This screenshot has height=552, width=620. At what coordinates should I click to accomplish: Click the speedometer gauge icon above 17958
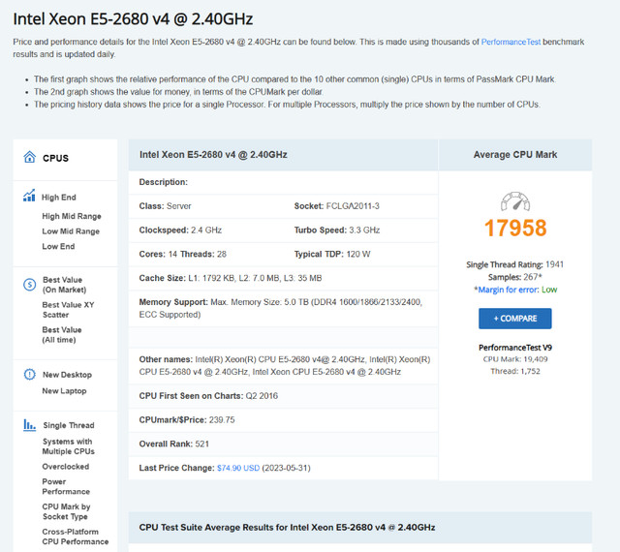pyautogui.click(x=515, y=201)
